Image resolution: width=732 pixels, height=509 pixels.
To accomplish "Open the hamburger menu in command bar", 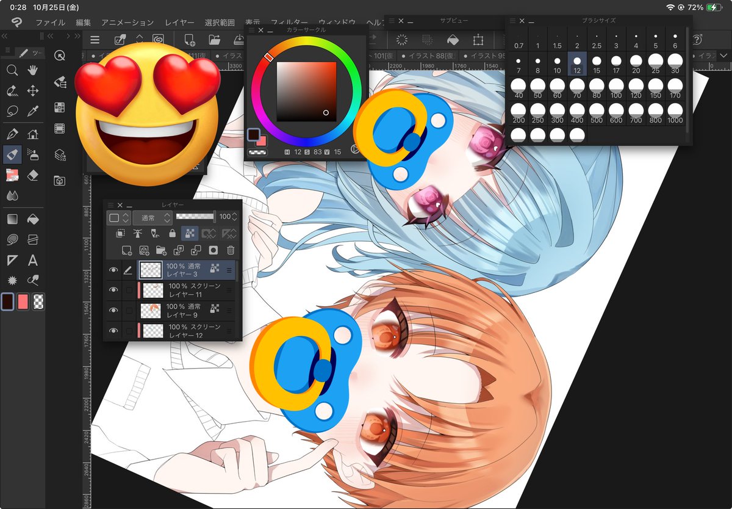I will [x=95, y=40].
